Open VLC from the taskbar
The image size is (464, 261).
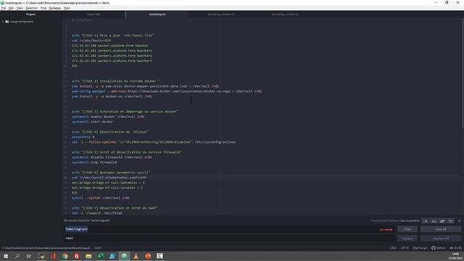[x=136, y=256]
